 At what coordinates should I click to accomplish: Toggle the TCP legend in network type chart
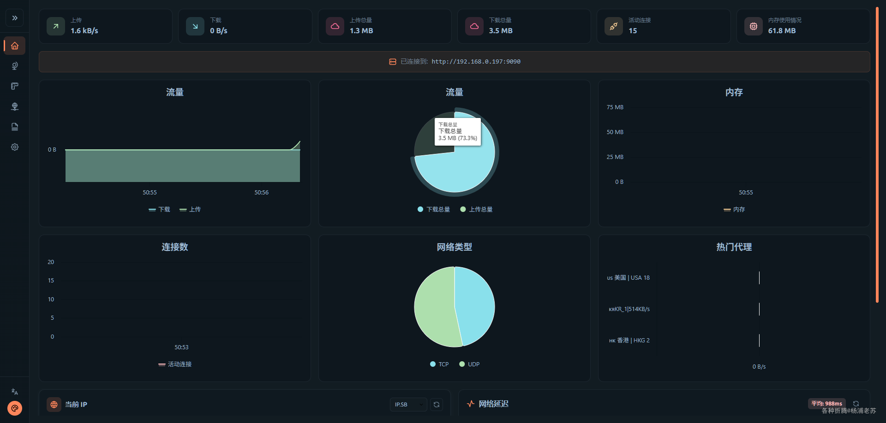click(x=439, y=364)
